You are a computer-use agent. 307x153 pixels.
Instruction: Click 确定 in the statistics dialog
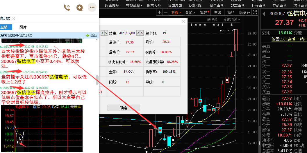pos(124,108)
